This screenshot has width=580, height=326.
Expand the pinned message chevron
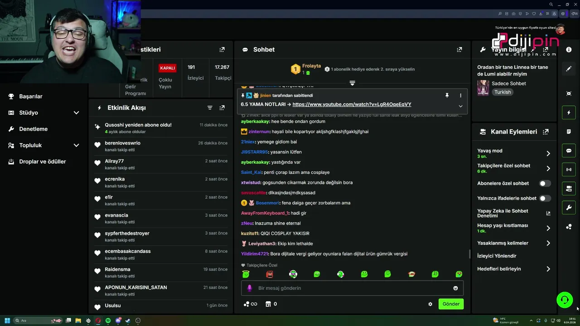[460, 106]
